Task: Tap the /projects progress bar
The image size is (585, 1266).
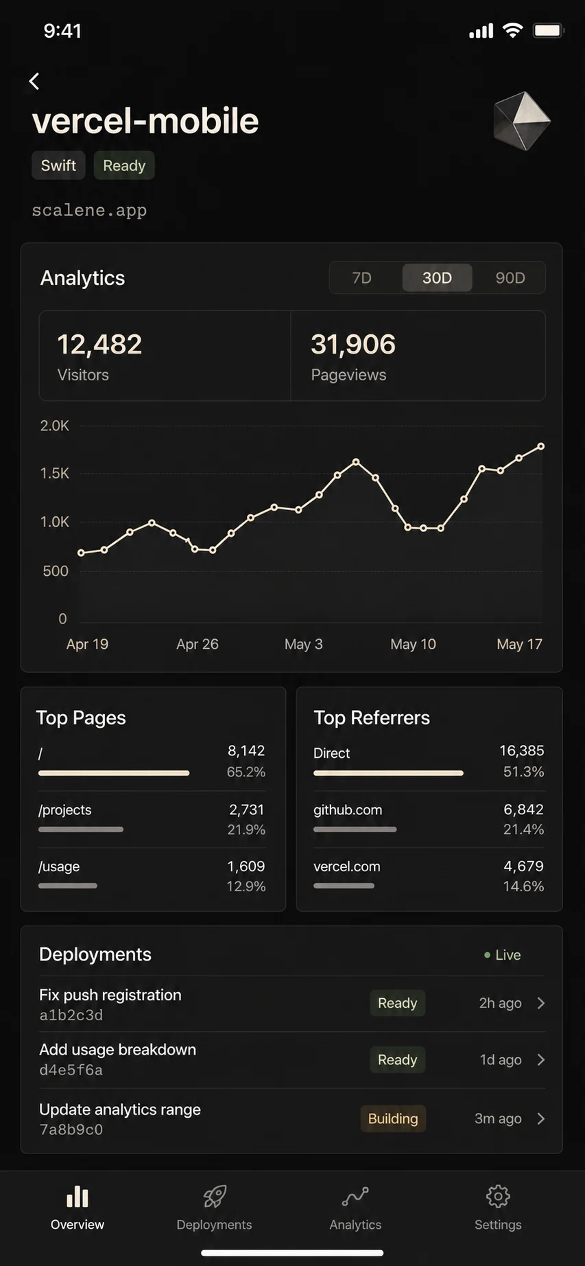Action: pyautogui.click(x=81, y=829)
